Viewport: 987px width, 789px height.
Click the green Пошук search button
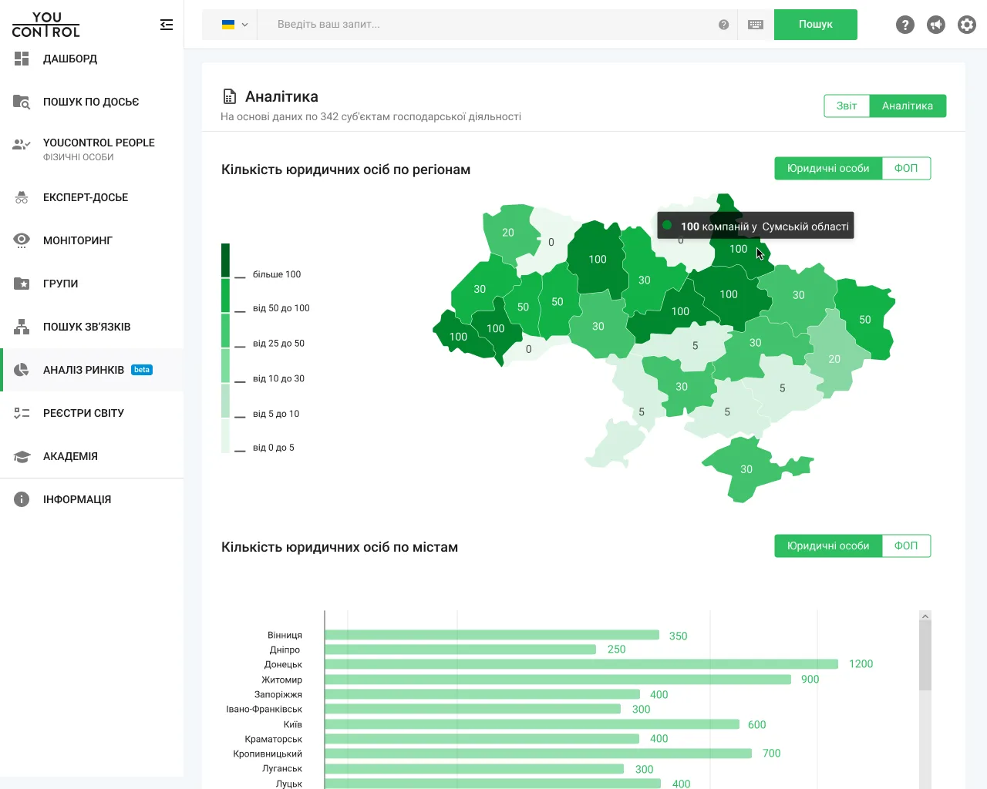click(x=816, y=25)
